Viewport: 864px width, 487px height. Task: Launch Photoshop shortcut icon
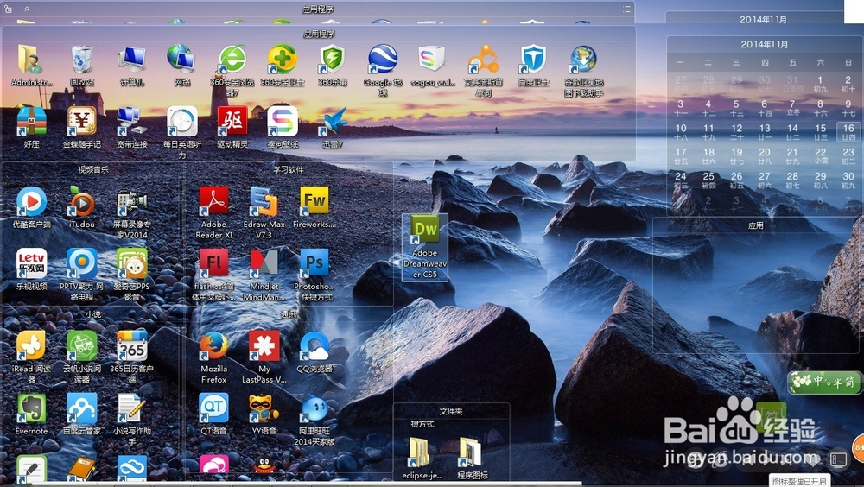(x=314, y=263)
